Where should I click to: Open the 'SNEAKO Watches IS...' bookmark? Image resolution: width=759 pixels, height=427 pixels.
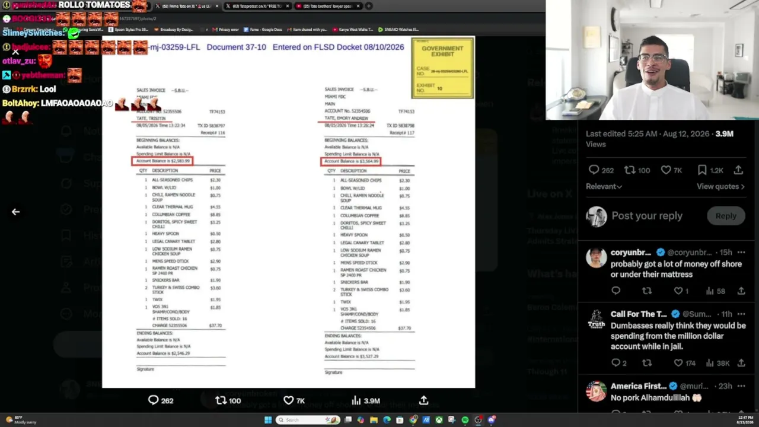point(399,30)
